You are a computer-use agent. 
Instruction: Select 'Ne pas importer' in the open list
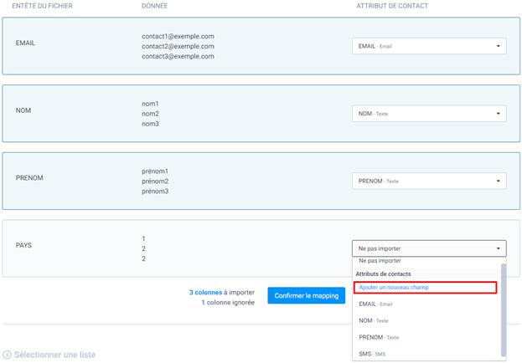tap(380, 261)
